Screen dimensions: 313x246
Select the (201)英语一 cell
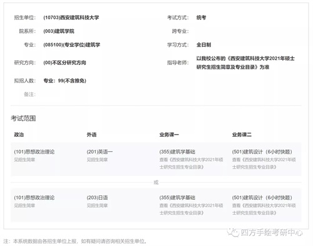tap(100, 152)
